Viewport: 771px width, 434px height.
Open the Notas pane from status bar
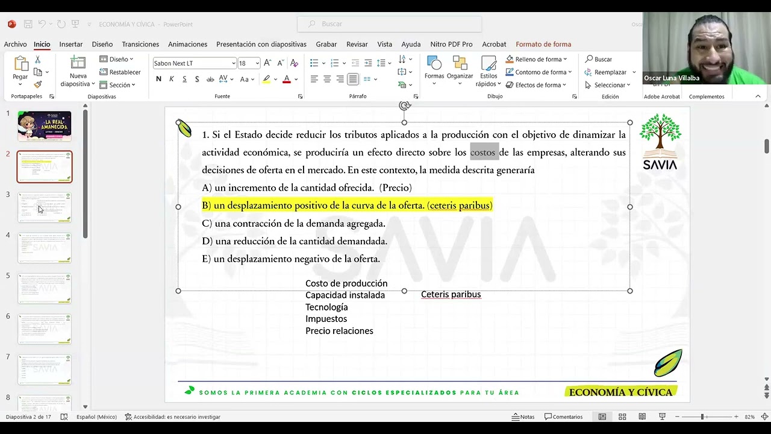tap(523, 417)
